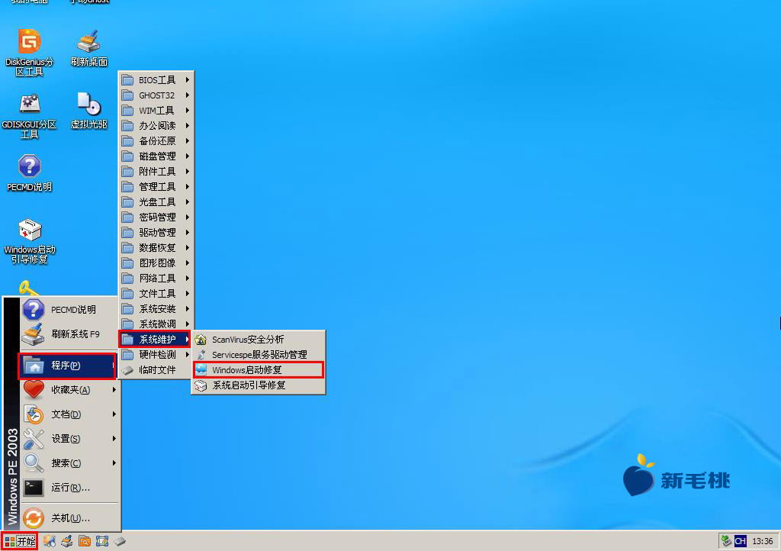Expand the arrow beside 磁盘管理

pyautogui.click(x=188, y=156)
